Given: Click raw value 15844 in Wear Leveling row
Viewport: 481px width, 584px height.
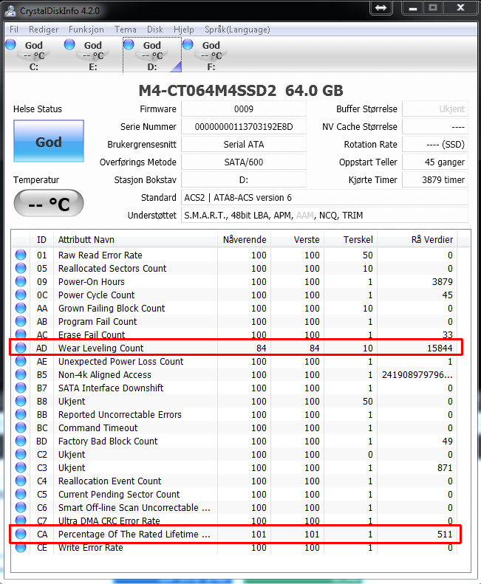Looking at the screenshot, I should coord(440,348).
